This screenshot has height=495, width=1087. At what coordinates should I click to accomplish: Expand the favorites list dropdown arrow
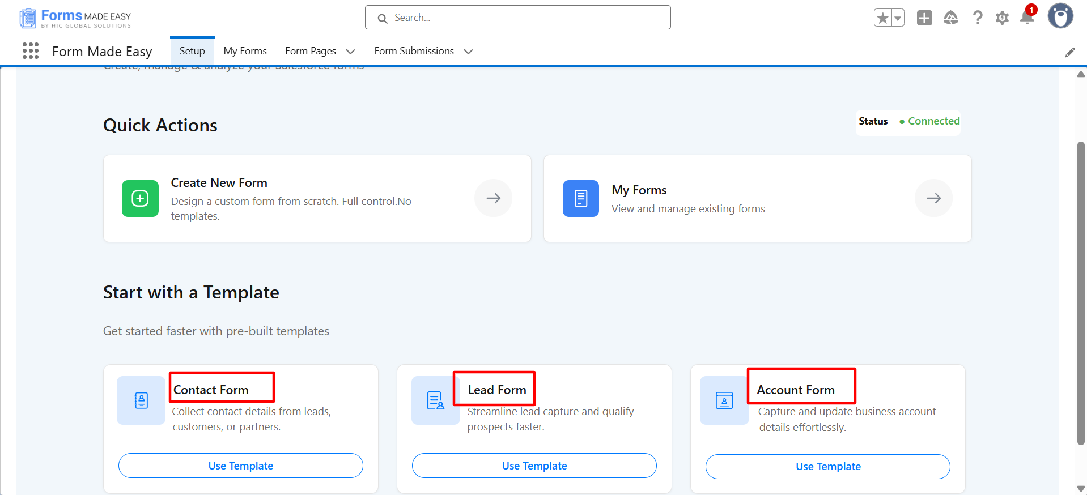click(x=898, y=18)
